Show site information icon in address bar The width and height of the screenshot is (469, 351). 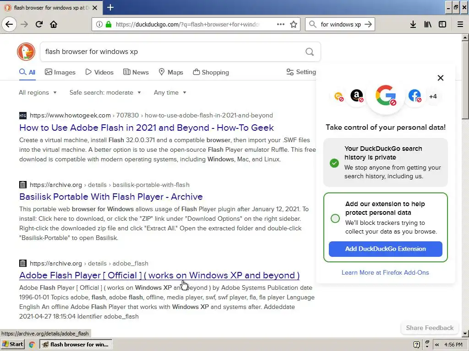coord(99,24)
